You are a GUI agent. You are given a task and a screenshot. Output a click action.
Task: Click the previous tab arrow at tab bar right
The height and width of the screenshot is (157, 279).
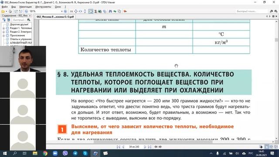pyautogui.click(x=267, y=17)
